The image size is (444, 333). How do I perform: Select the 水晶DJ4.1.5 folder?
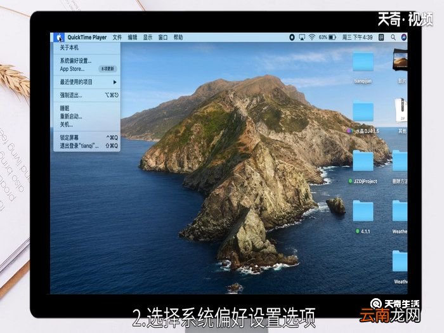click(363, 112)
